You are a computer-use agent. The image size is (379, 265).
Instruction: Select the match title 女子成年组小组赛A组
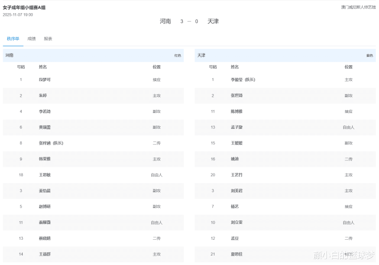pos(24,7)
